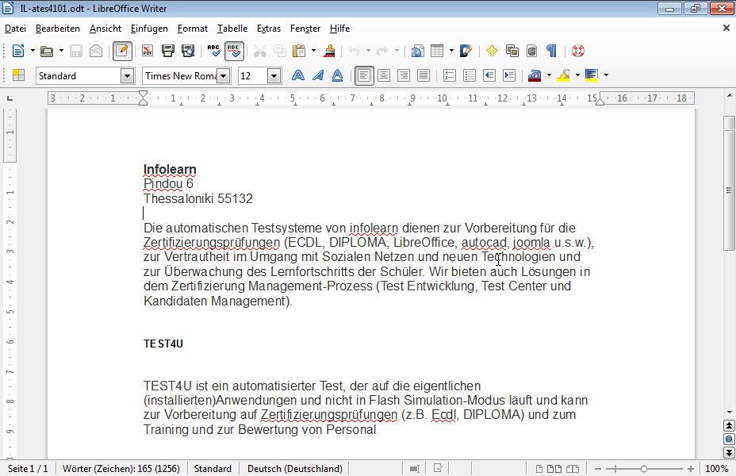This screenshot has width=736, height=476.
Task: Click the New Document icon
Action: [17, 51]
